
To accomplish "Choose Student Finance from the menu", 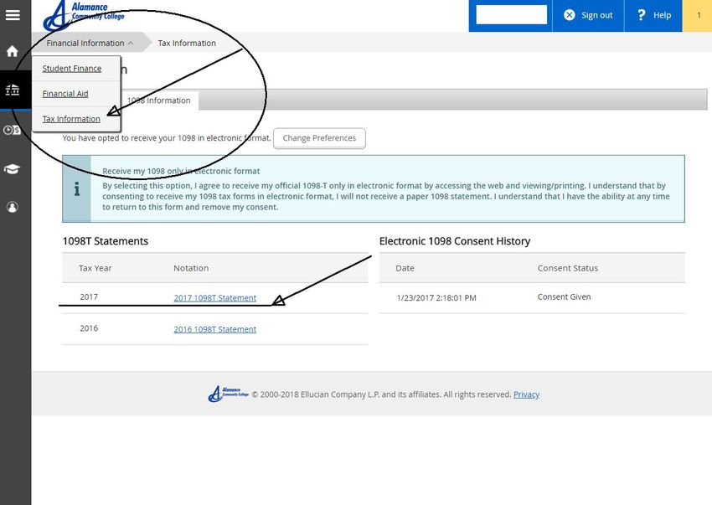I will pos(72,69).
